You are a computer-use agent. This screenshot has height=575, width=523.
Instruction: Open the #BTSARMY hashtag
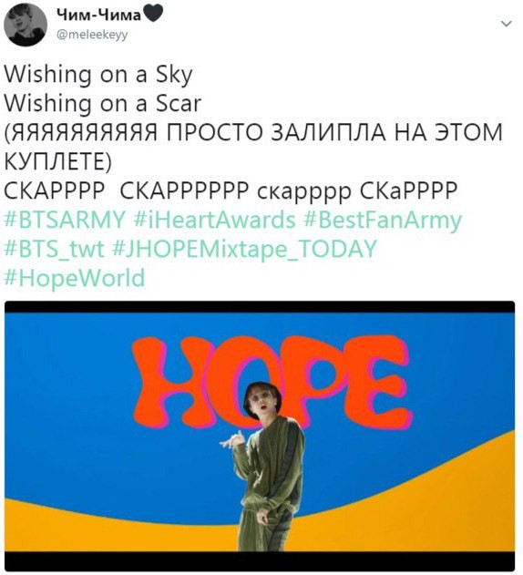point(65,220)
